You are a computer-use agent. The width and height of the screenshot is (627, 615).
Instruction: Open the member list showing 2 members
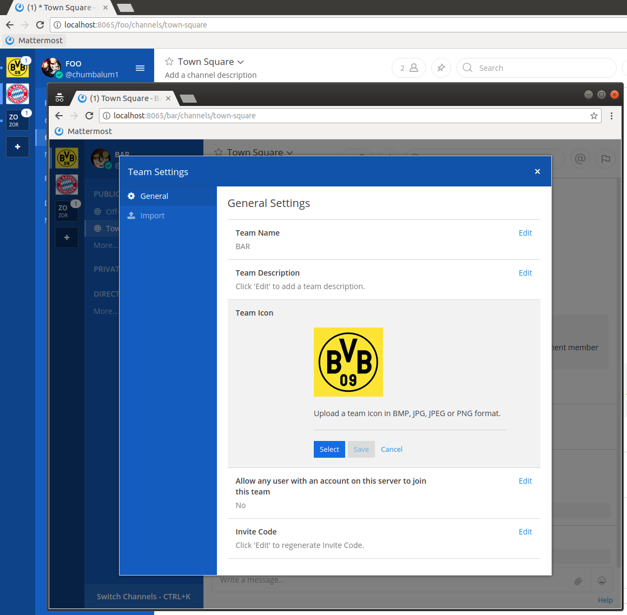[408, 68]
